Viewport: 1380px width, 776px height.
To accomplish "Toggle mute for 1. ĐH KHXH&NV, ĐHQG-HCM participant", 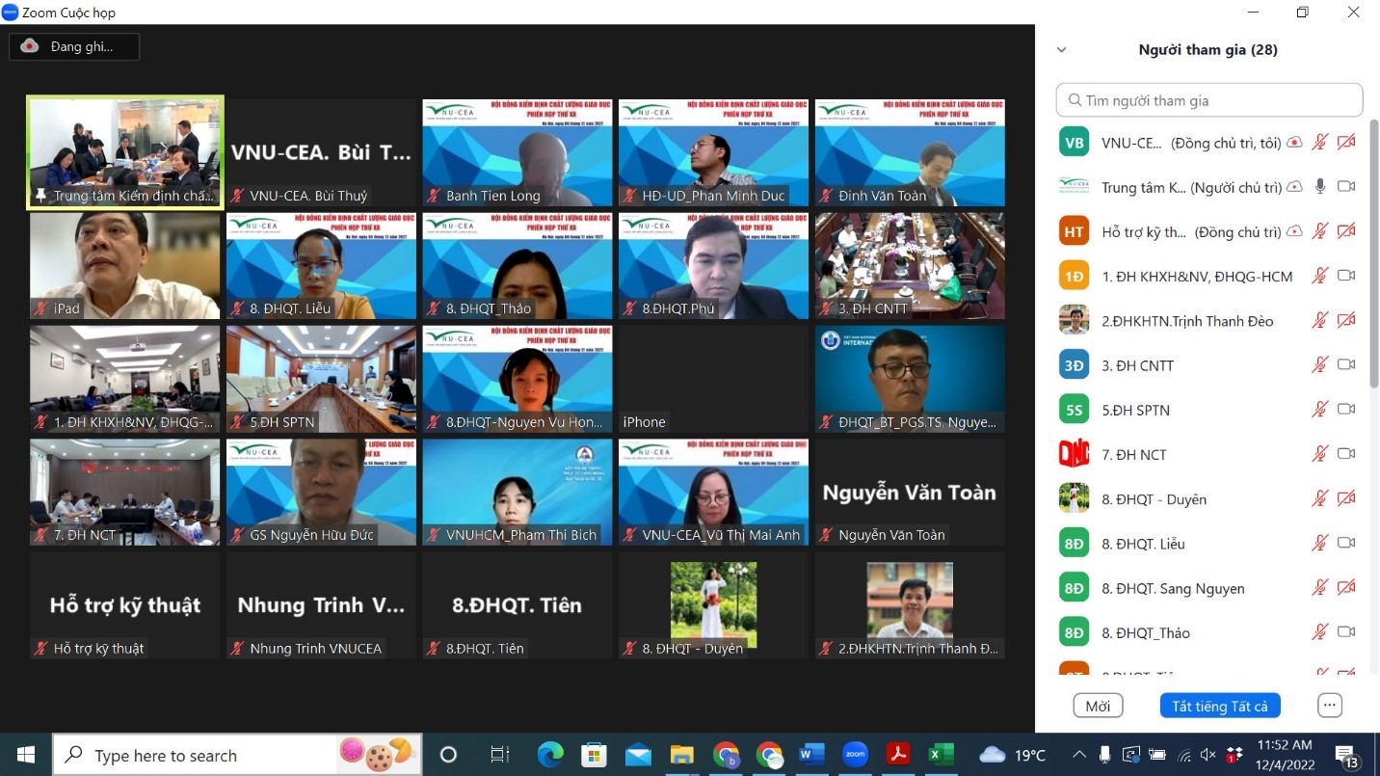I will click(x=1320, y=276).
